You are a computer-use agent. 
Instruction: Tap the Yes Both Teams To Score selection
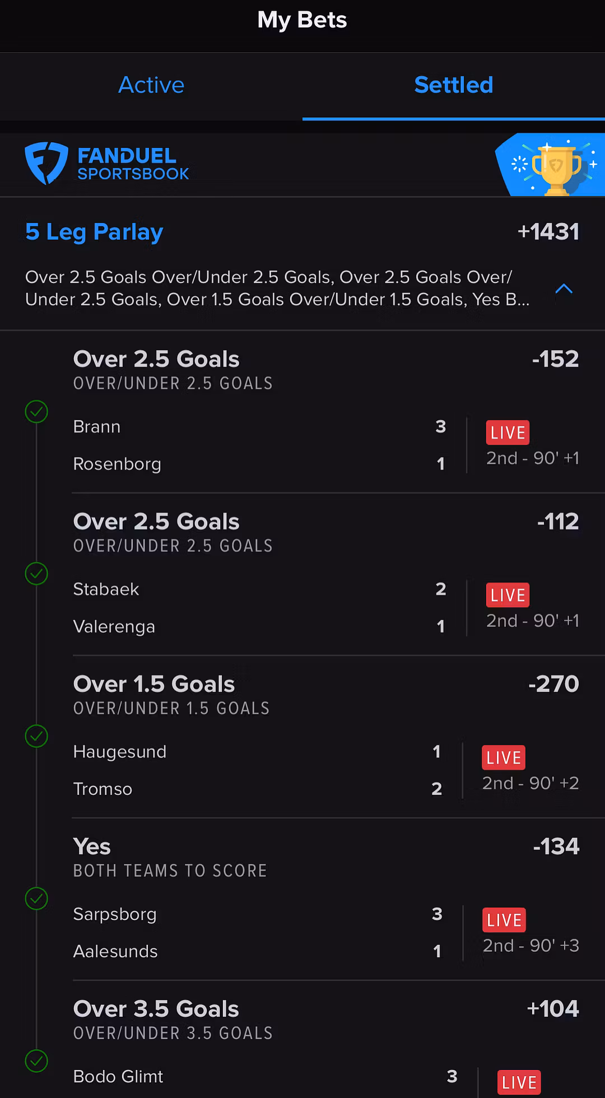92,847
